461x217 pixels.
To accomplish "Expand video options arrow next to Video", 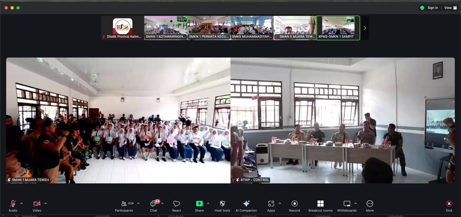I will click(x=46, y=203).
